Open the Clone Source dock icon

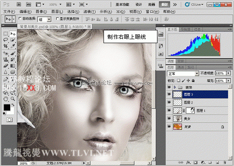pyautogui.click(x=161, y=66)
